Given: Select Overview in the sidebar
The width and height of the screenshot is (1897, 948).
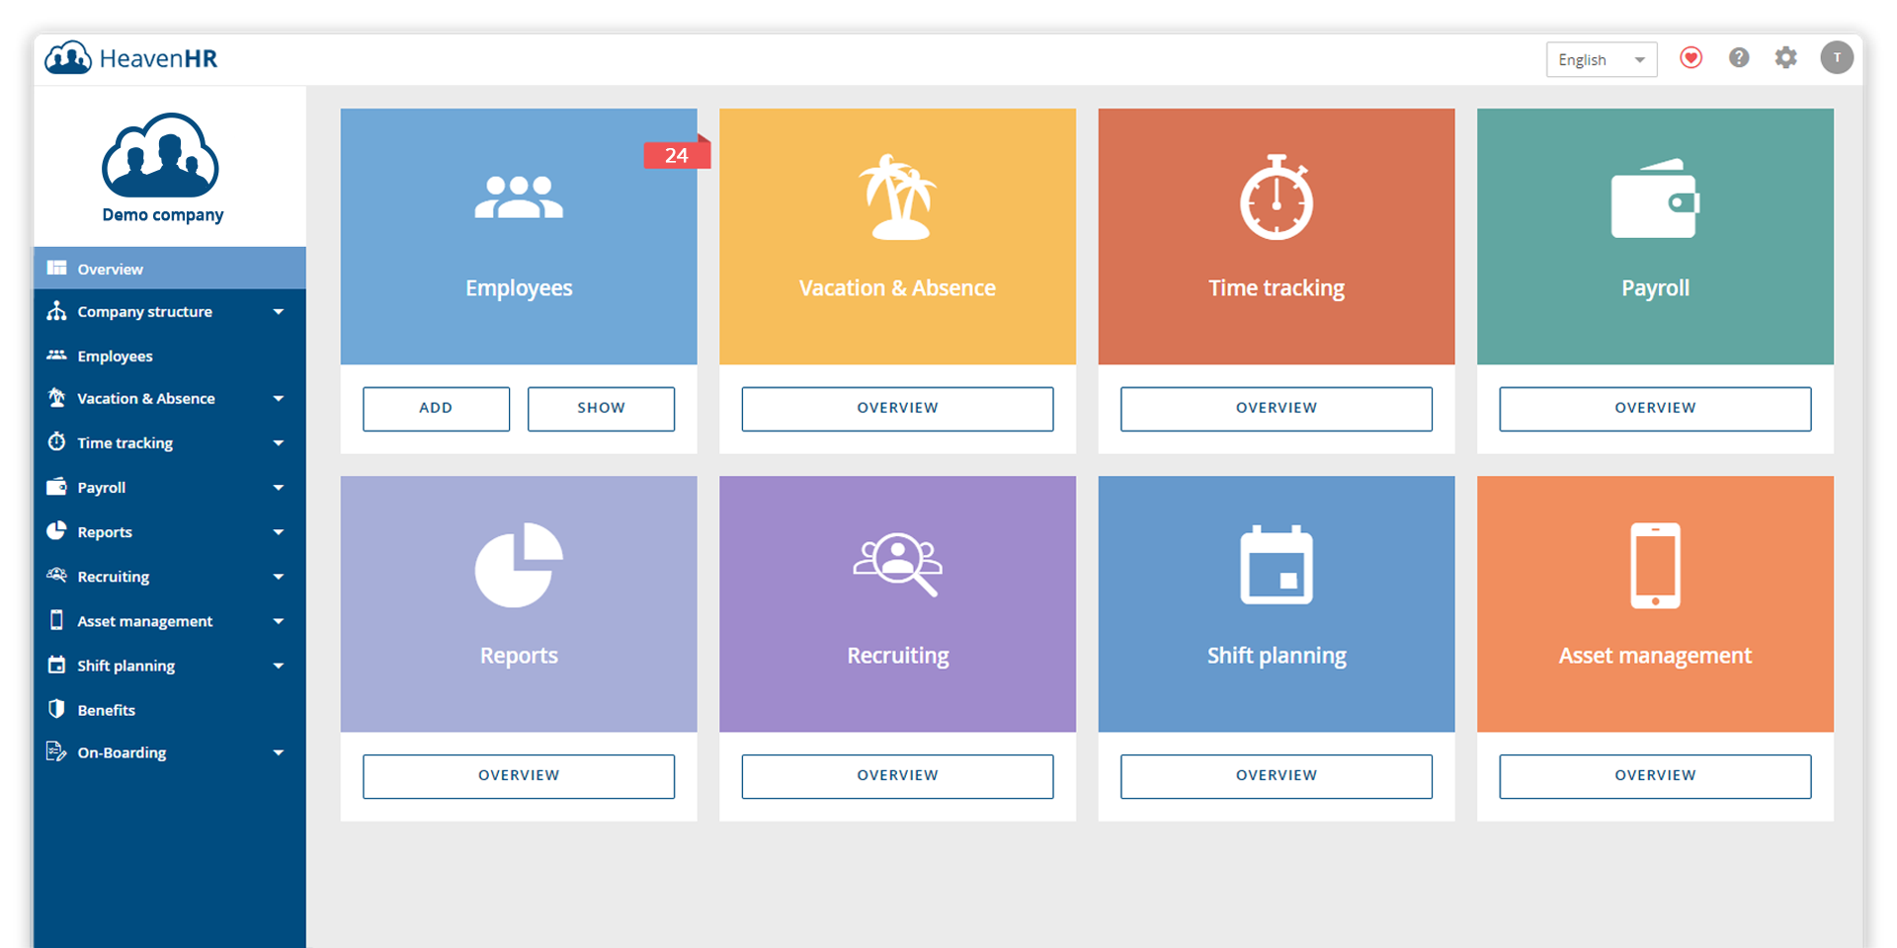Looking at the screenshot, I should [110, 269].
